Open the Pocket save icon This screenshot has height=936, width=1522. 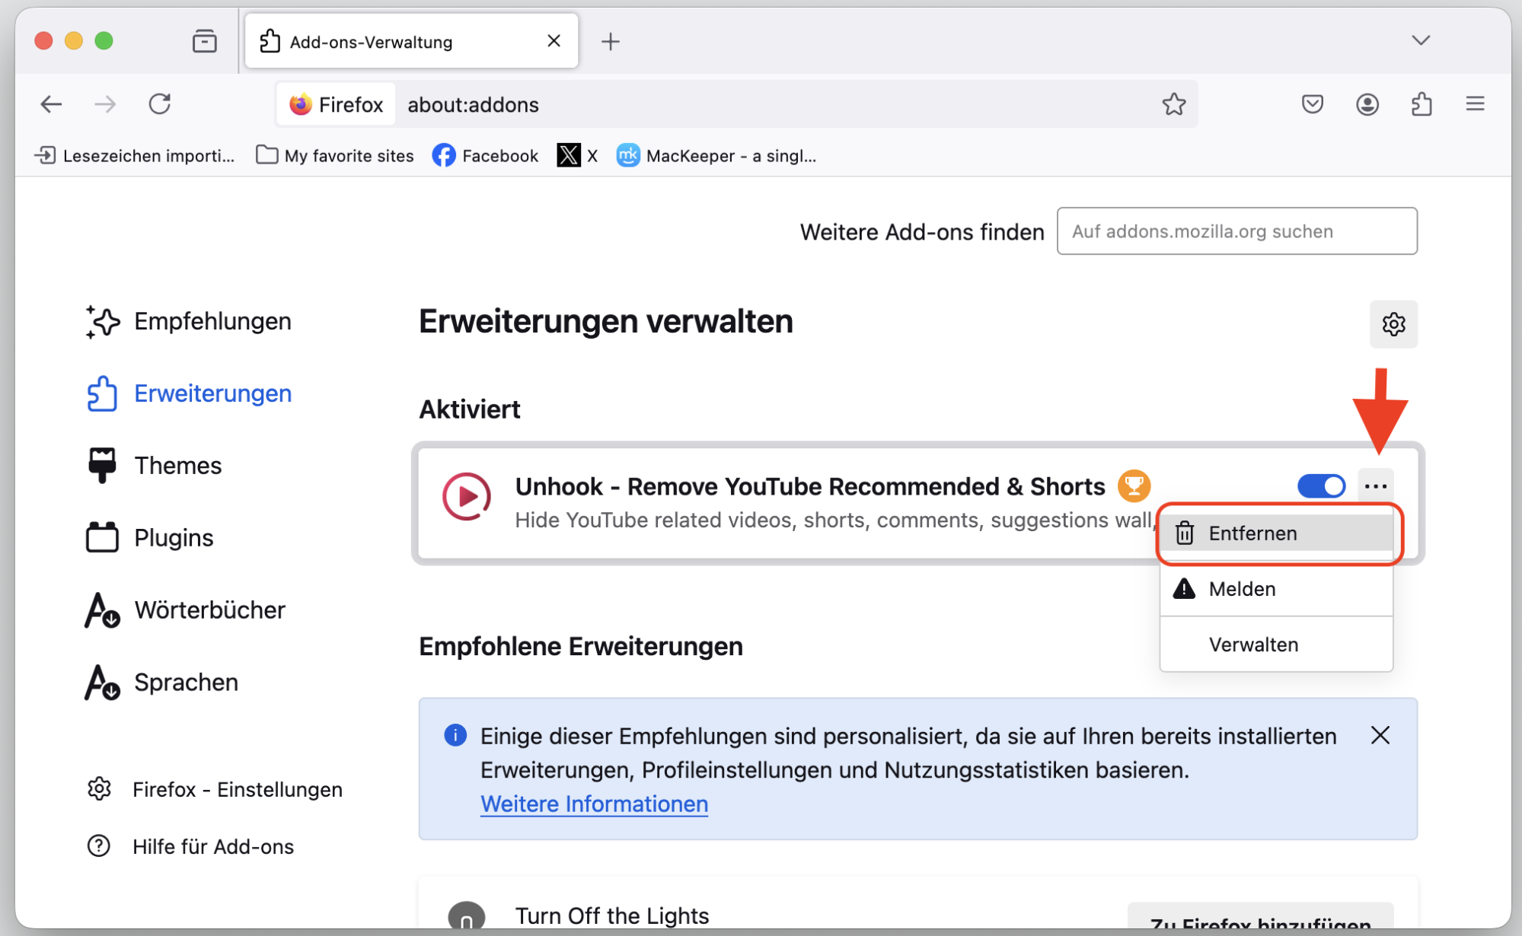[1312, 104]
